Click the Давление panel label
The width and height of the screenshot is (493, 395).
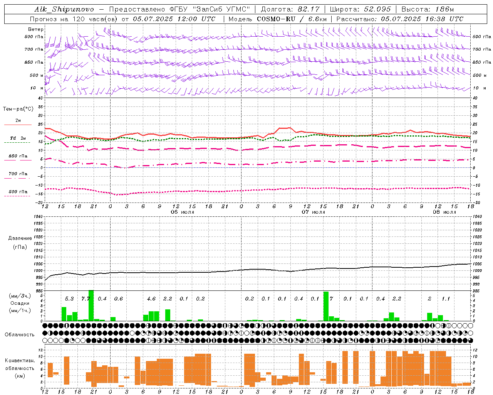(x=20, y=238)
